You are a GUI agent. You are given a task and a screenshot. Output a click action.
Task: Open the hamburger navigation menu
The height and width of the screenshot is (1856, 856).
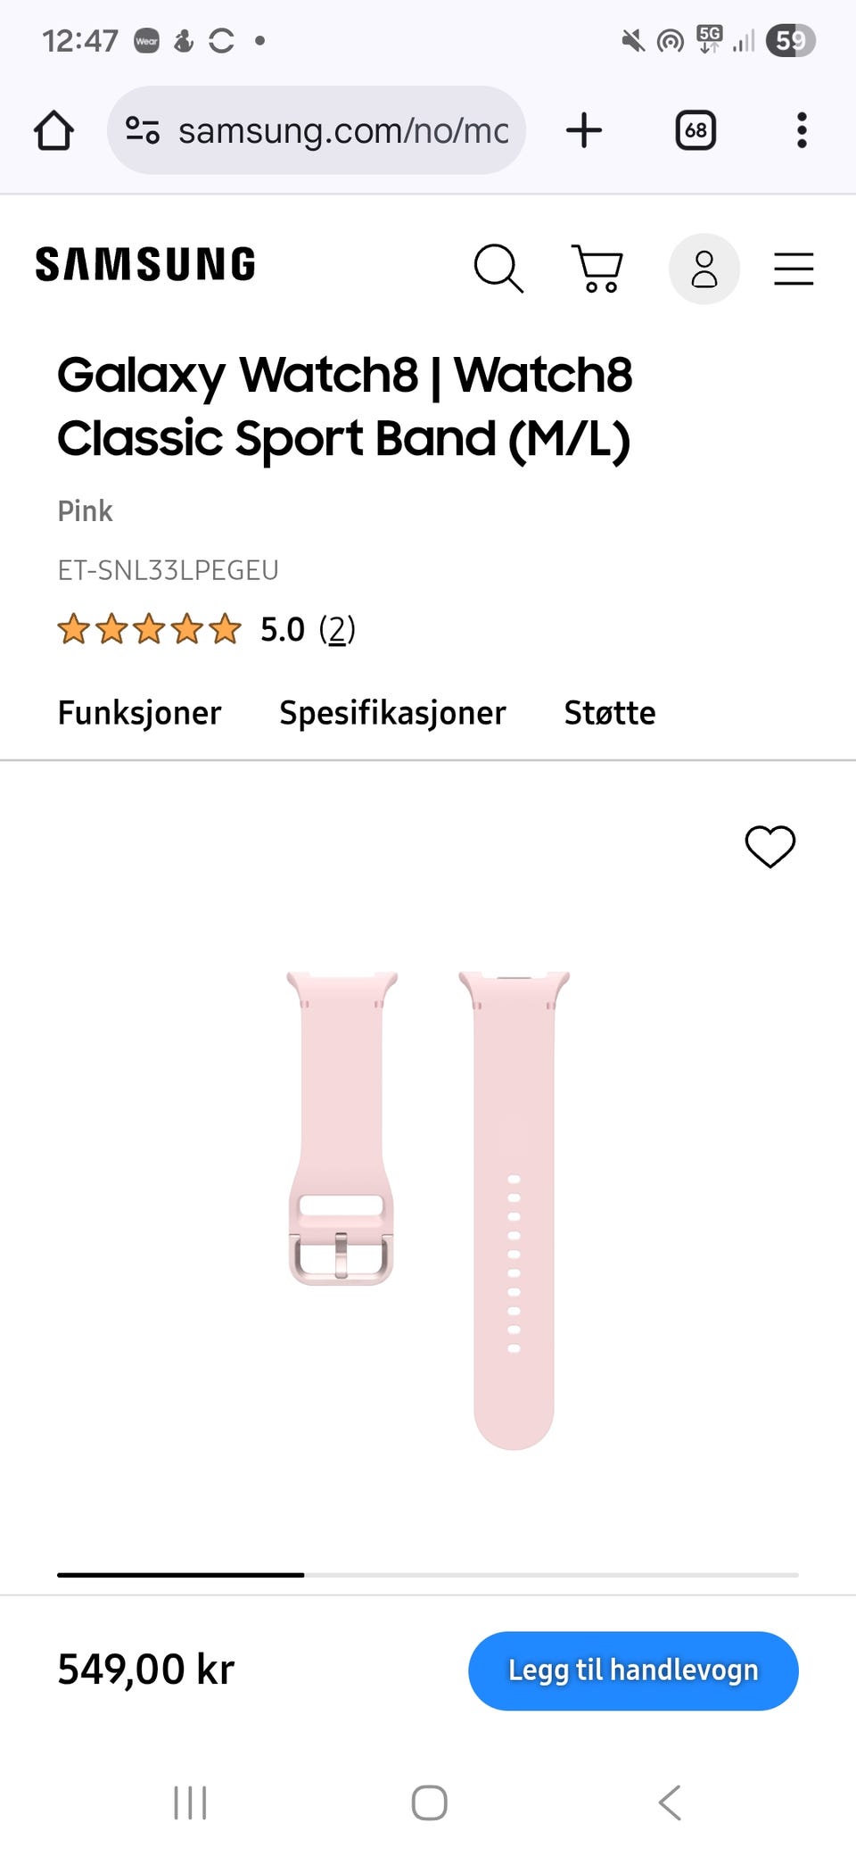tap(794, 269)
